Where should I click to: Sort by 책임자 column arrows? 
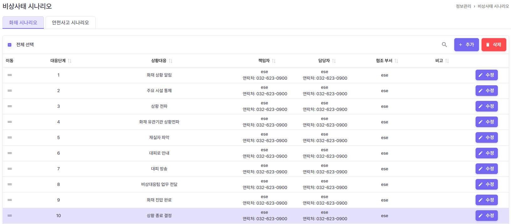click(274, 61)
